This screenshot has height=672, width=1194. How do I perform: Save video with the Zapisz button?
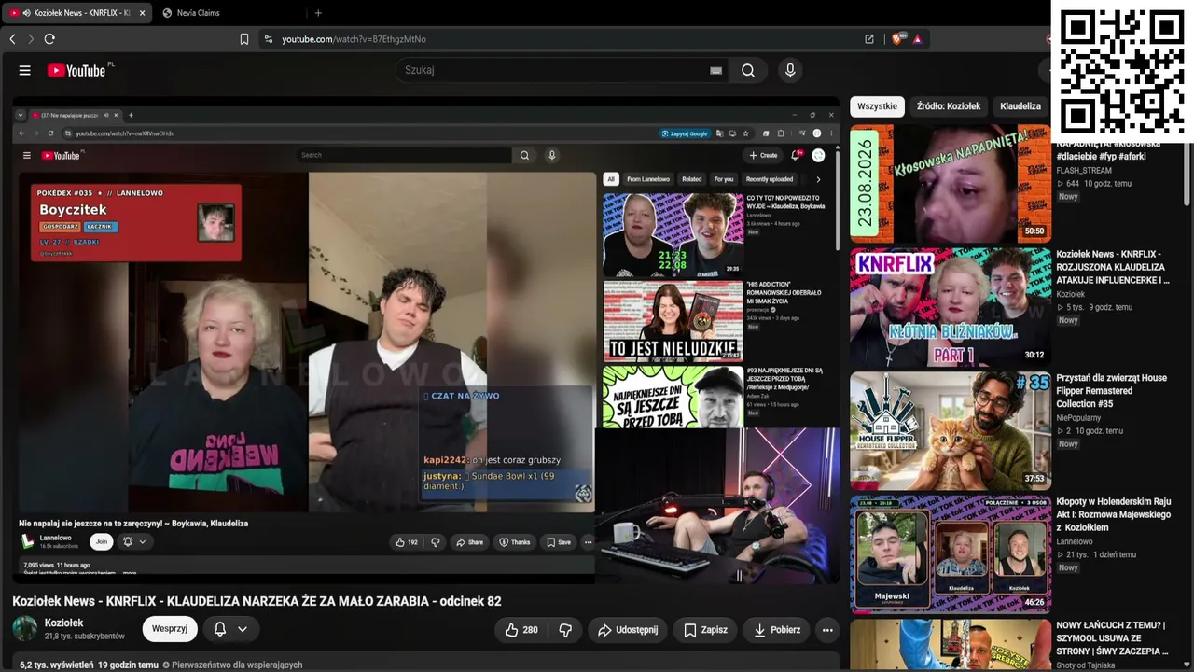pos(705,630)
